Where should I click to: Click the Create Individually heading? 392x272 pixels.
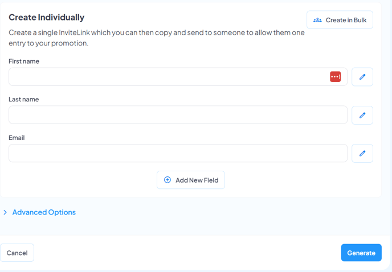point(47,17)
